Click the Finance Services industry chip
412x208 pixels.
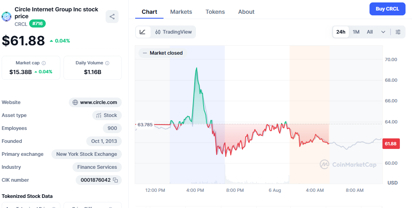tap(97, 167)
